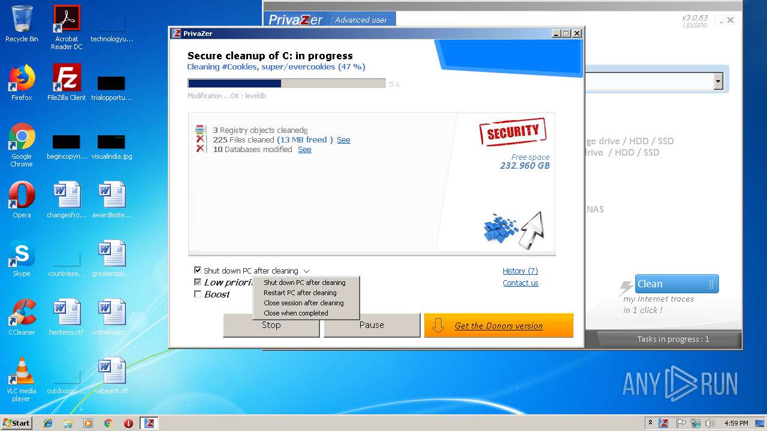Open the media player taskbar icon
The width and height of the screenshot is (767, 431).
[88, 423]
